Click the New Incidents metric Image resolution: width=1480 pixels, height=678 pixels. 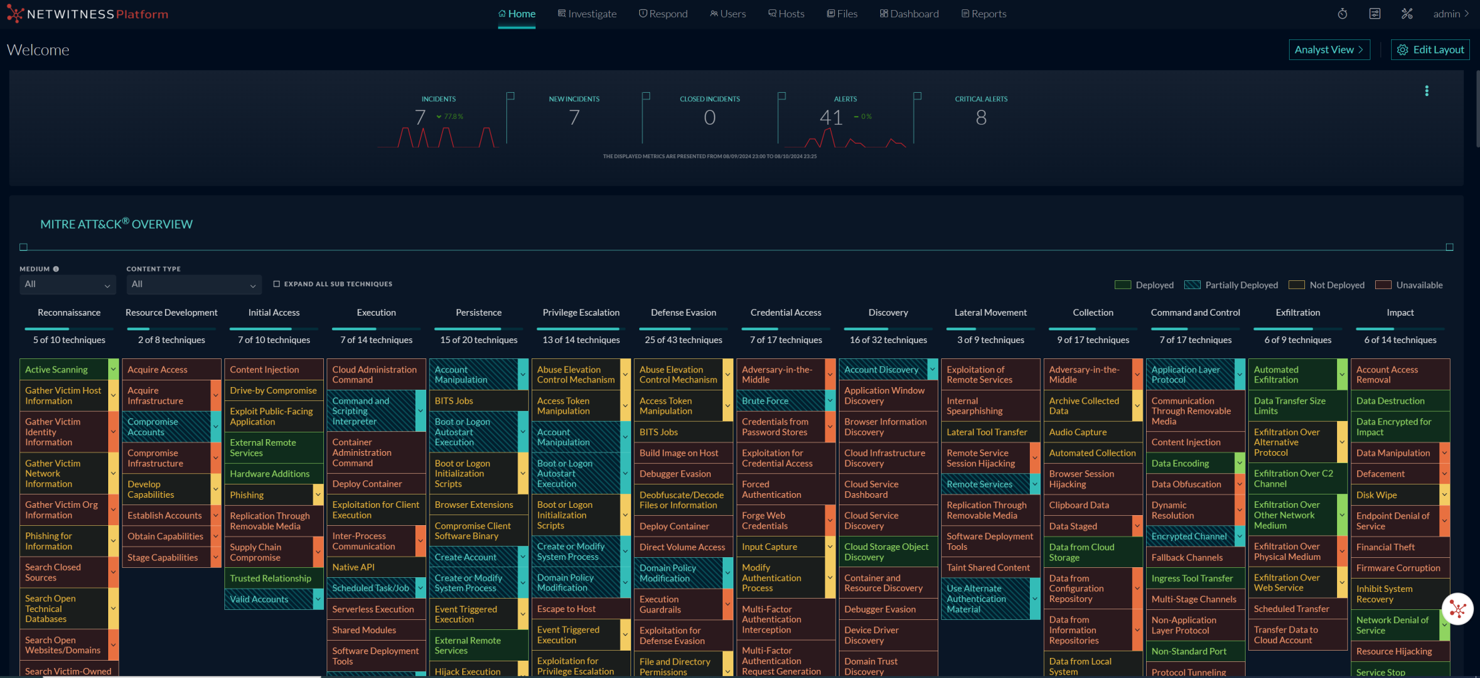574,112
